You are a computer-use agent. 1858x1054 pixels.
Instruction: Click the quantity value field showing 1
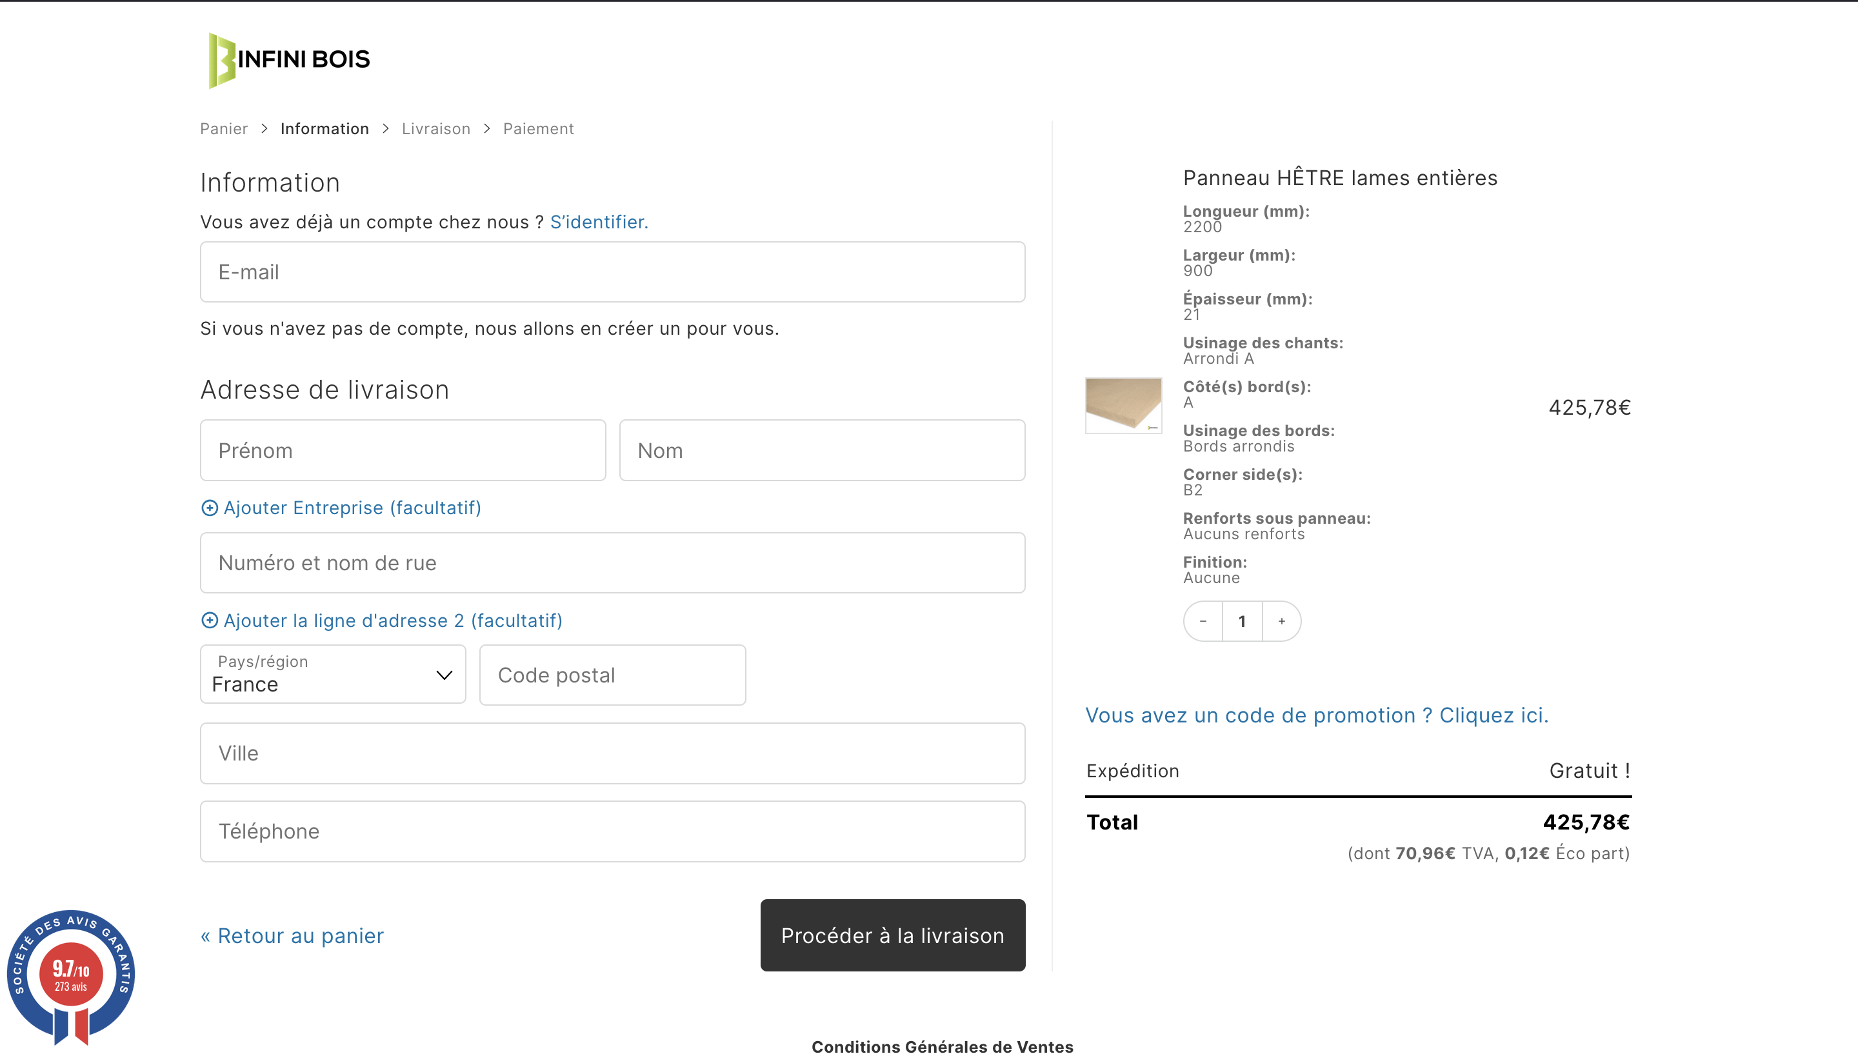(1242, 621)
